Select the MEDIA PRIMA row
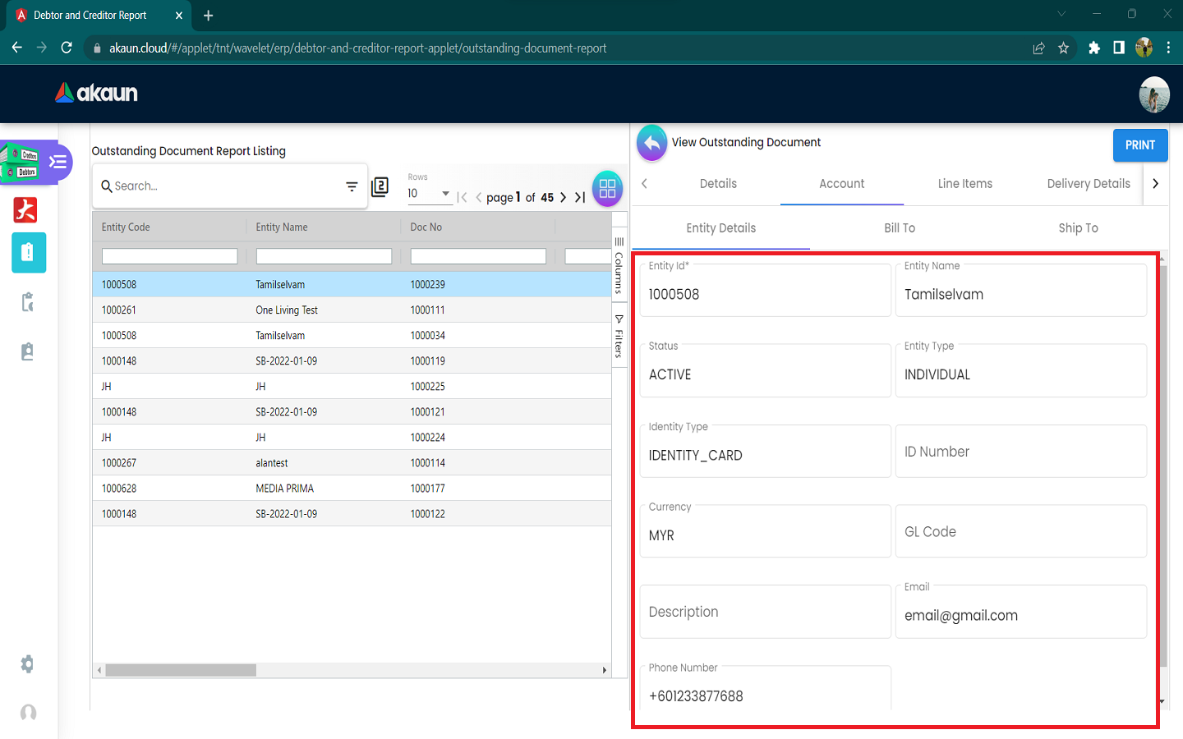 [x=284, y=489]
